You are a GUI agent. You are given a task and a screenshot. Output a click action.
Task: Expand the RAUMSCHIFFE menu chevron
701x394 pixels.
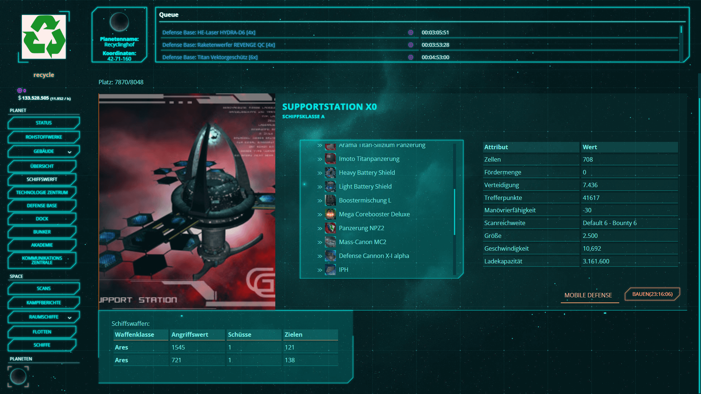point(69,317)
